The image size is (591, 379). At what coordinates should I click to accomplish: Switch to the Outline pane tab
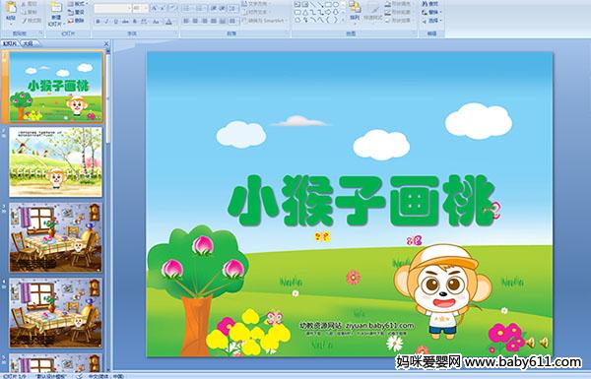pyautogui.click(x=29, y=43)
